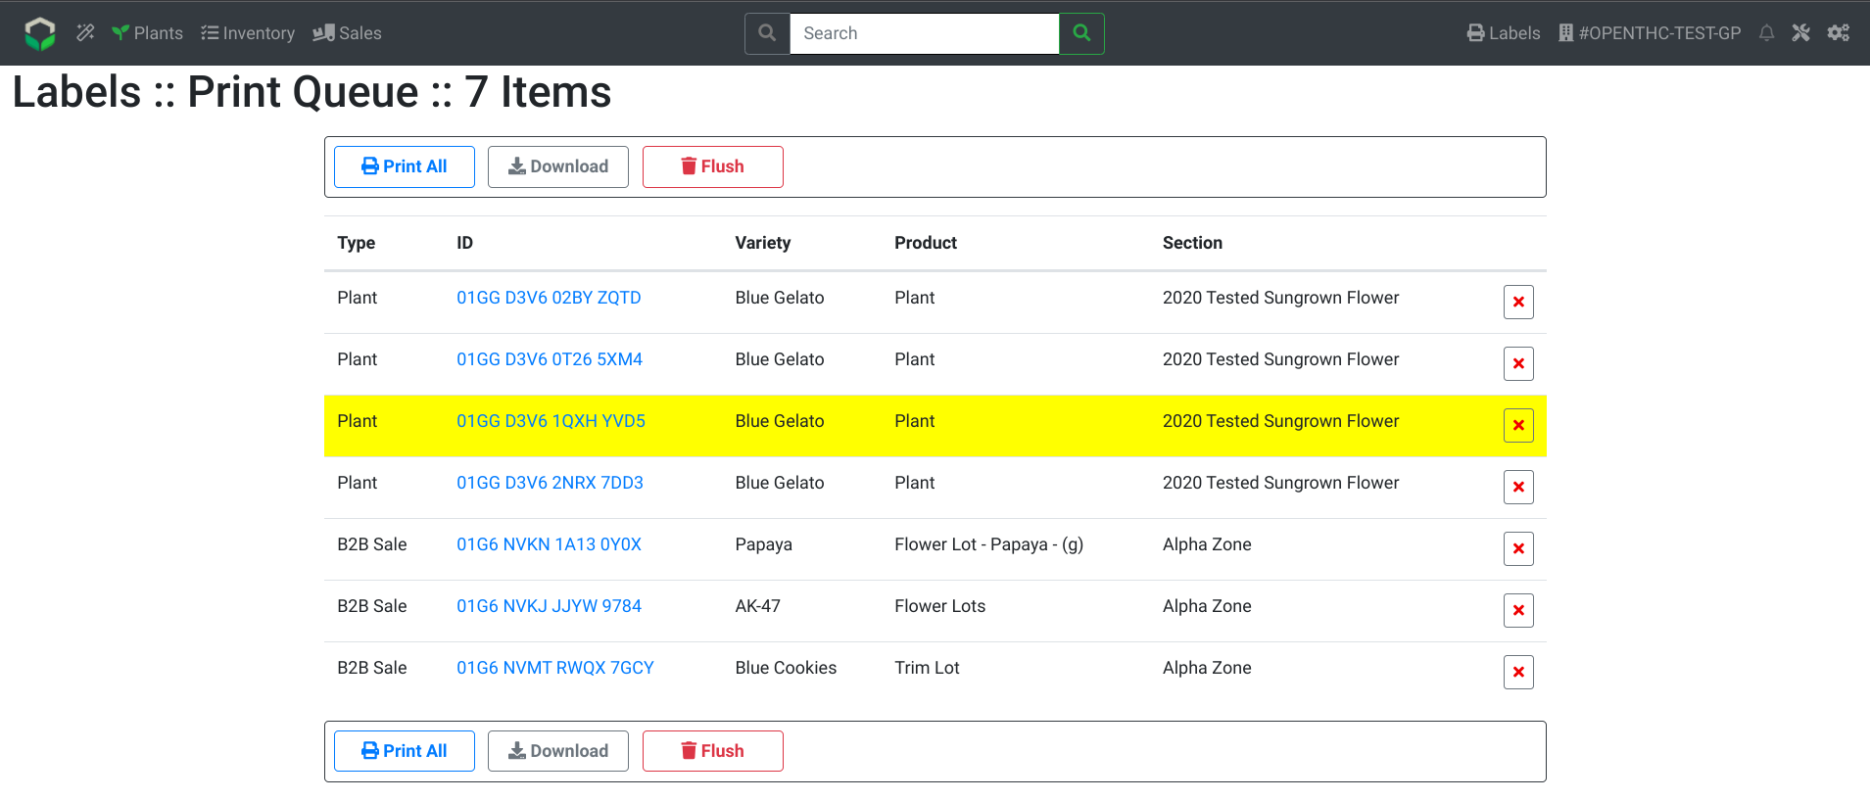Open plant ID 01GG D3V6 0T26 5XM4
Image resolution: width=1870 pixels, height=800 pixels.
(x=550, y=359)
